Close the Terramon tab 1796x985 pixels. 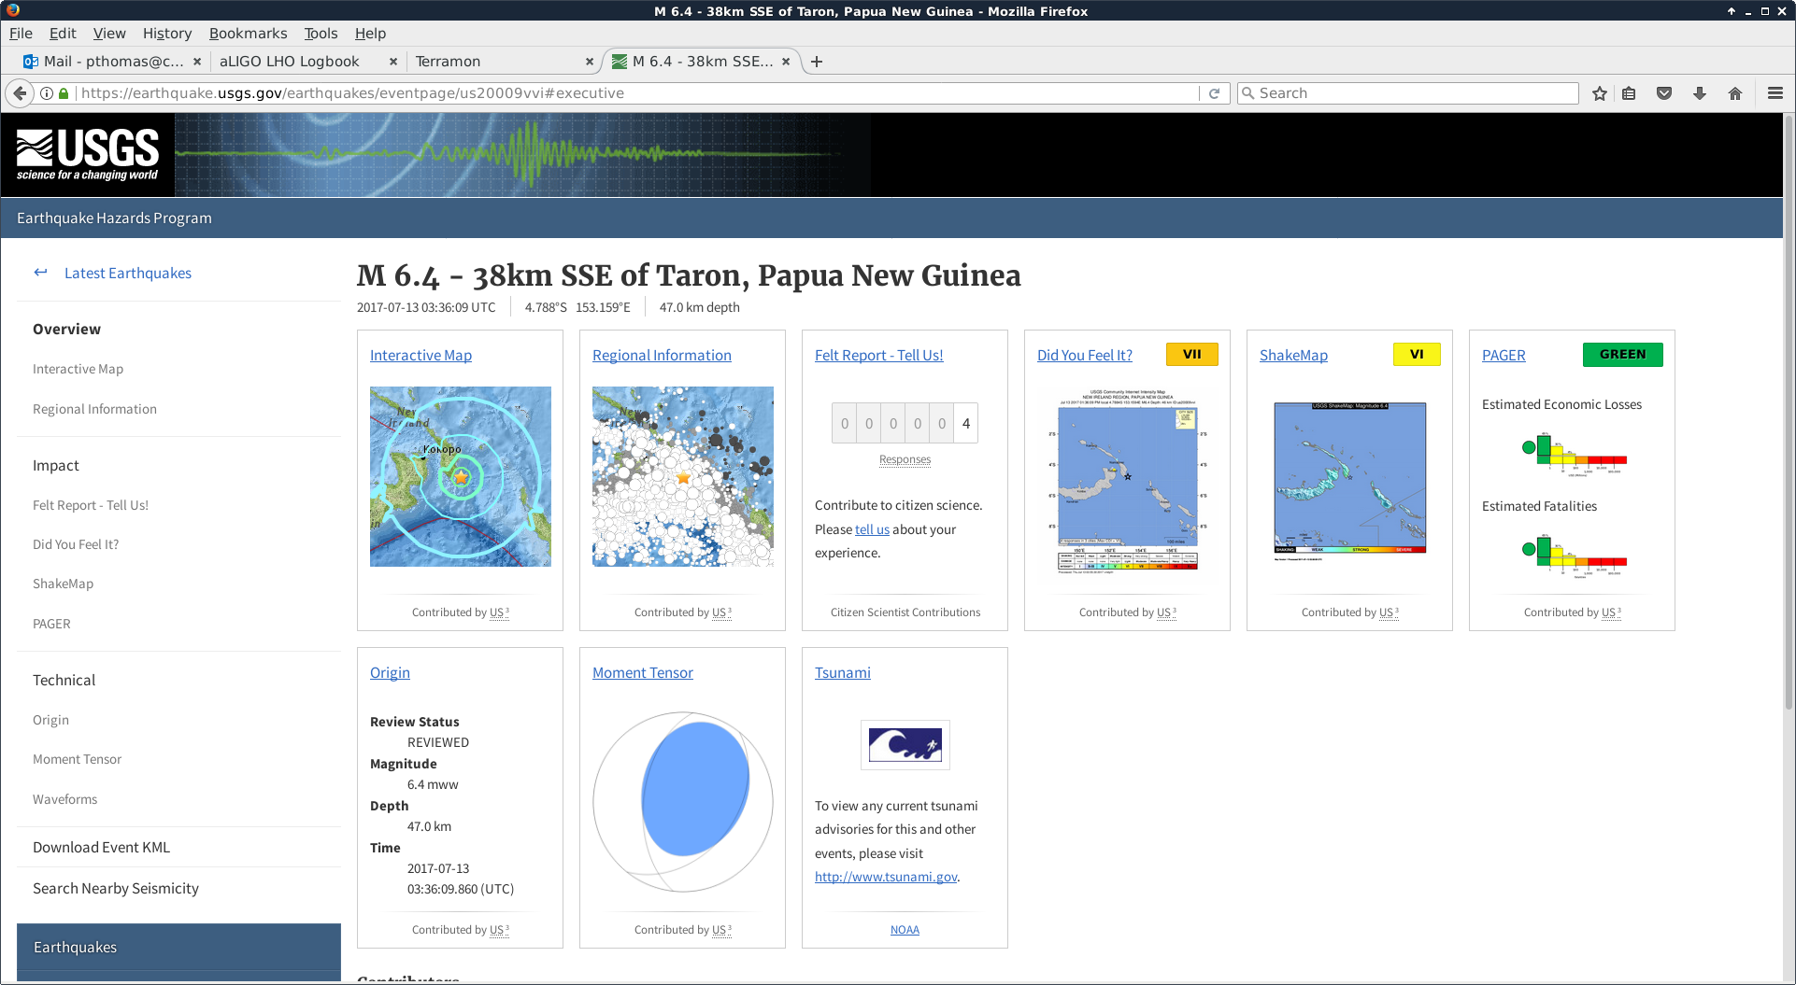click(589, 62)
